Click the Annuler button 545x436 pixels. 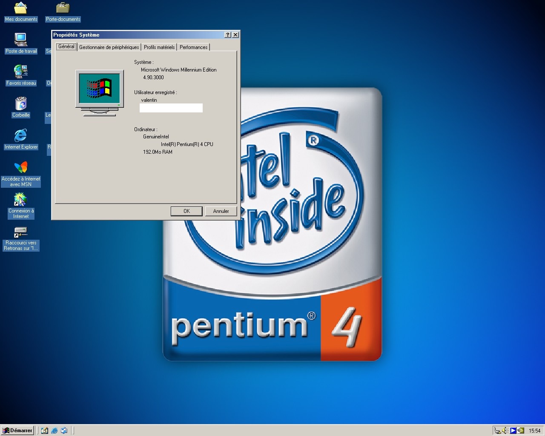click(221, 211)
